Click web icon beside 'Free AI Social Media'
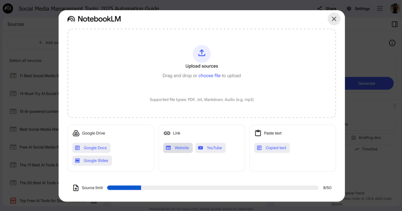The image size is (402, 211). point(13,147)
